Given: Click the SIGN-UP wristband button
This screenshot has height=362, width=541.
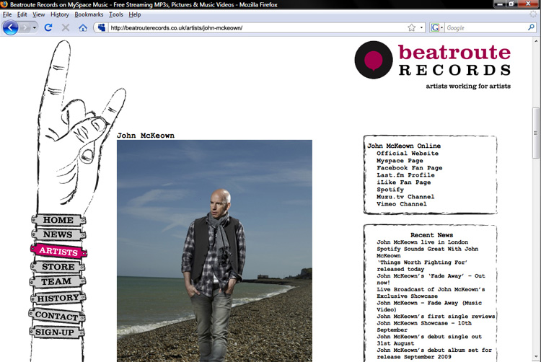Looking at the screenshot, I should pyautogui.click(x=56, y=332).
